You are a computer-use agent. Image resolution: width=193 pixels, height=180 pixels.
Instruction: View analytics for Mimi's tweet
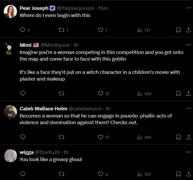[x=144, y=93]
